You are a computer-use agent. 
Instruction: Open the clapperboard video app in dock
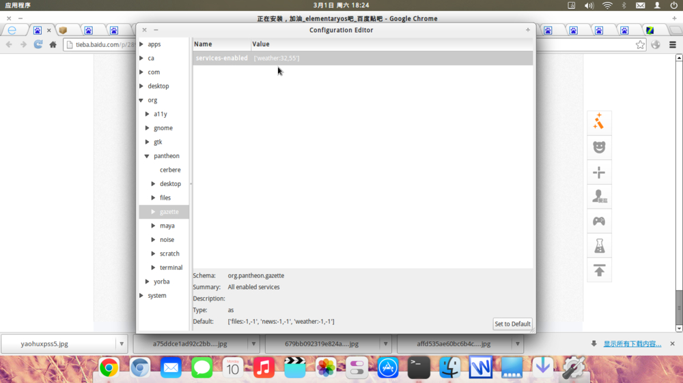tap(295, 368)
